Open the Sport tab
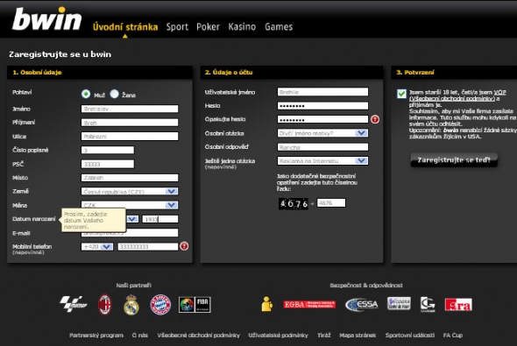 pyautogui.click(x=177, y=26)
